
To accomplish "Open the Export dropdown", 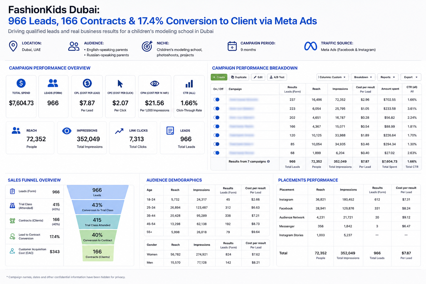I will click(411, 77).
